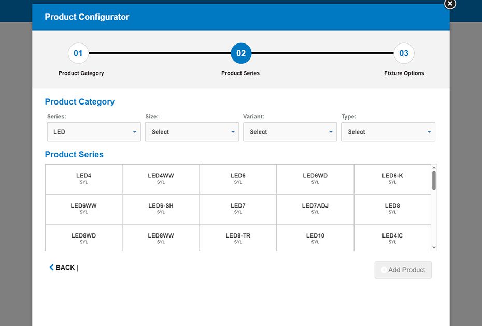The width and height of the screenshot is (482, 326).
Task: Select the LED6-K series tile
Action: point(392,179)
